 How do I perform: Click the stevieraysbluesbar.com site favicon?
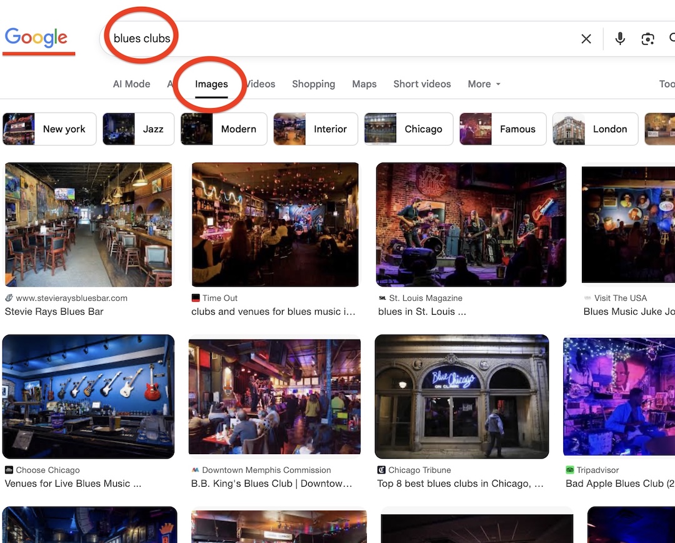pos(9,298)
